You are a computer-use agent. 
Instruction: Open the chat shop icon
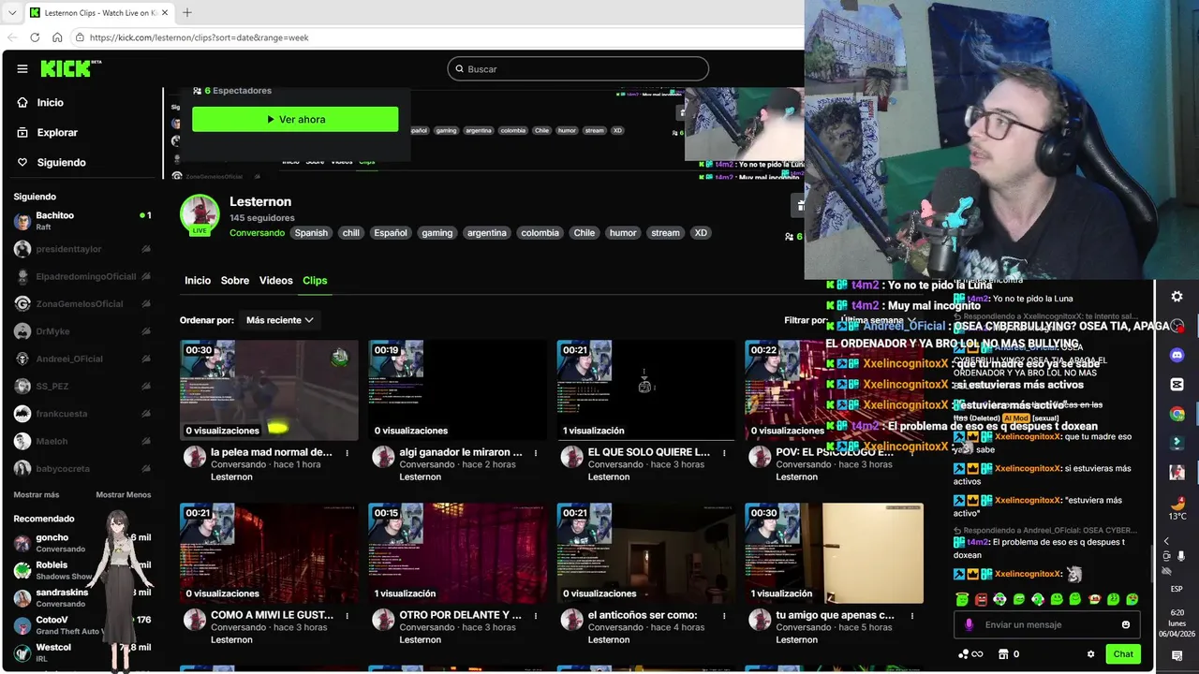1003,654
